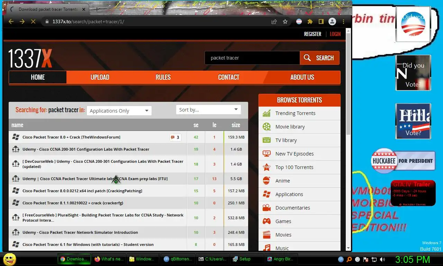
Task: Sort by the size column header
Action: (236, 125)
